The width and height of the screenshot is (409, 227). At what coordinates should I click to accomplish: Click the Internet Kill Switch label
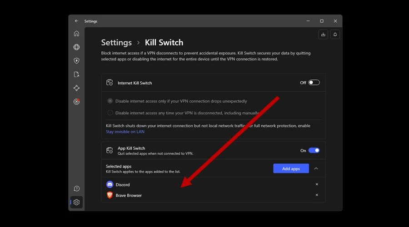[135, 83]
